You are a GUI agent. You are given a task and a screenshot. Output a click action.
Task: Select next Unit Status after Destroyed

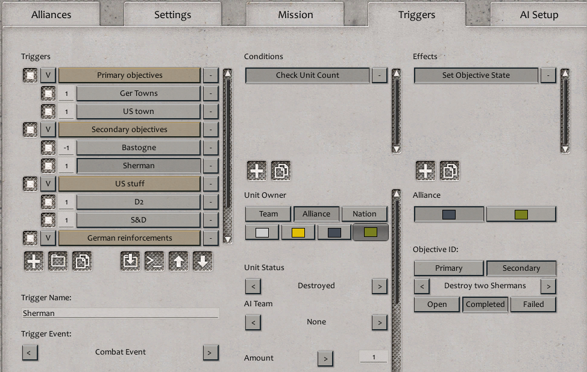pos(379,286)
